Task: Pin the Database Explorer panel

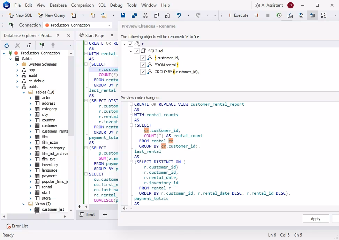Action: coord(58,36)
